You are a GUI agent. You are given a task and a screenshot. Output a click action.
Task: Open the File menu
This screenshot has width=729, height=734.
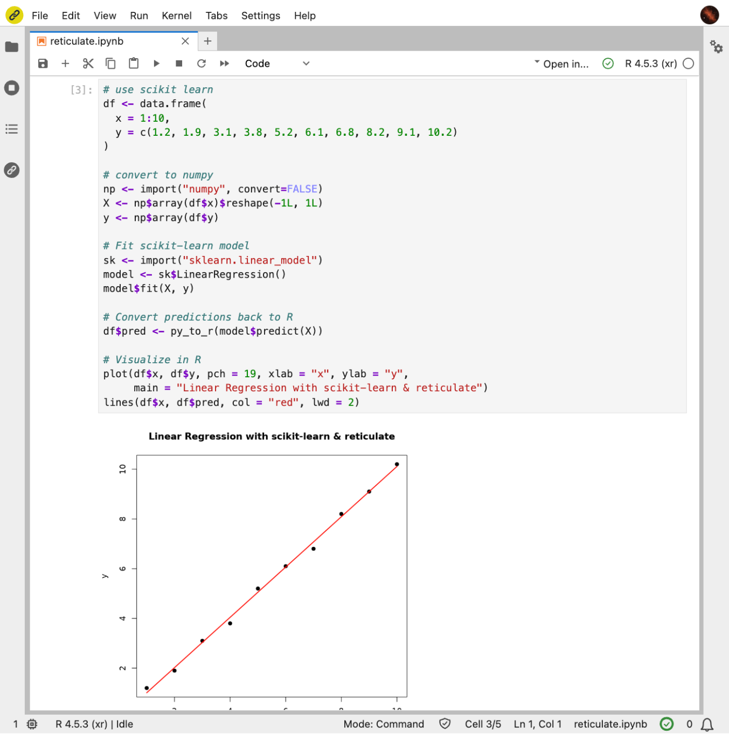(x=40, y=16)
